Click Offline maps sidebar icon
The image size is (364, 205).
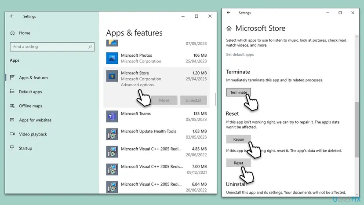[x=12, y=106]
